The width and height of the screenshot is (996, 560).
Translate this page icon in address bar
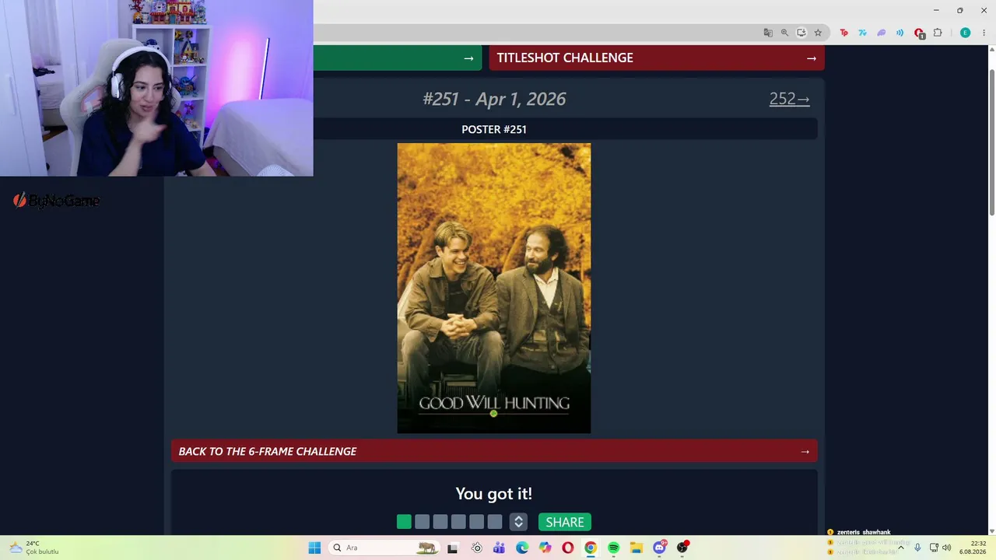[768, 33]
